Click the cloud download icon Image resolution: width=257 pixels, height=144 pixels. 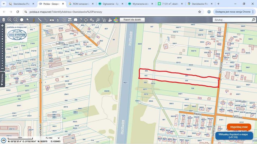point(86,20)
